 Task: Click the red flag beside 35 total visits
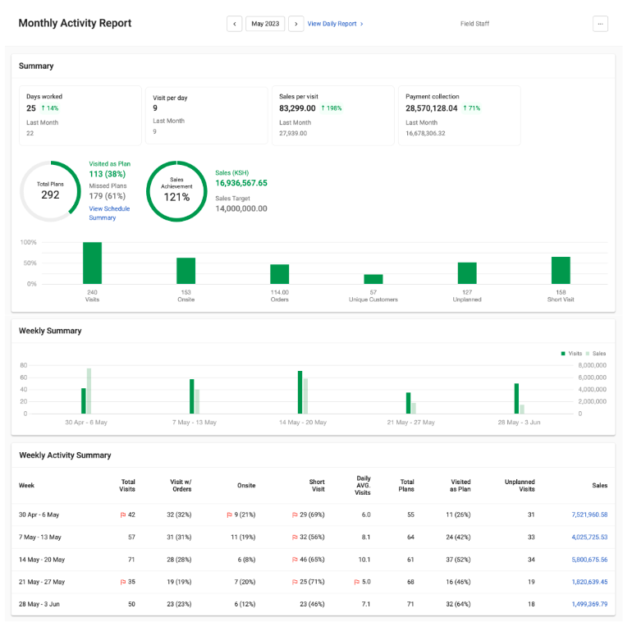tap(123, 582)
